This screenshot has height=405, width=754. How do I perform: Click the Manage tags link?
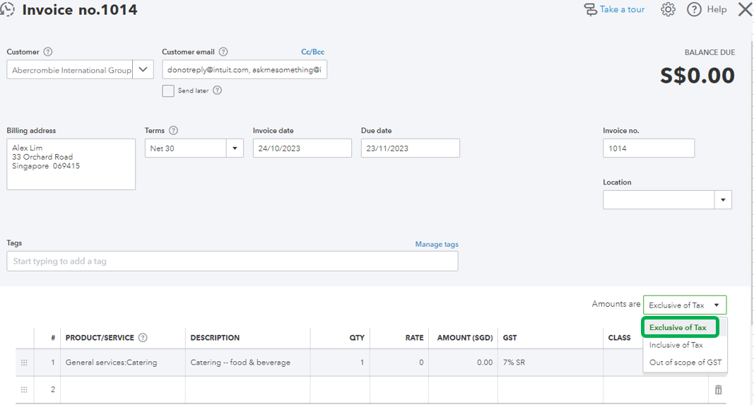437,245
